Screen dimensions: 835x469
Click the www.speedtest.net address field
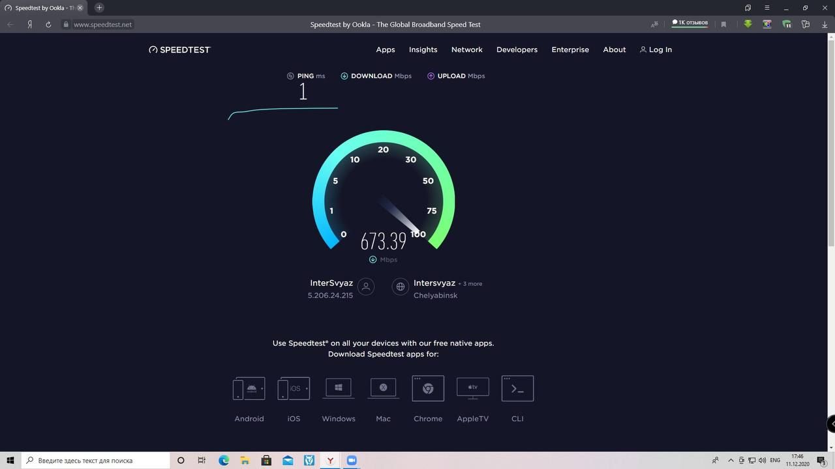tap(102, 24)
